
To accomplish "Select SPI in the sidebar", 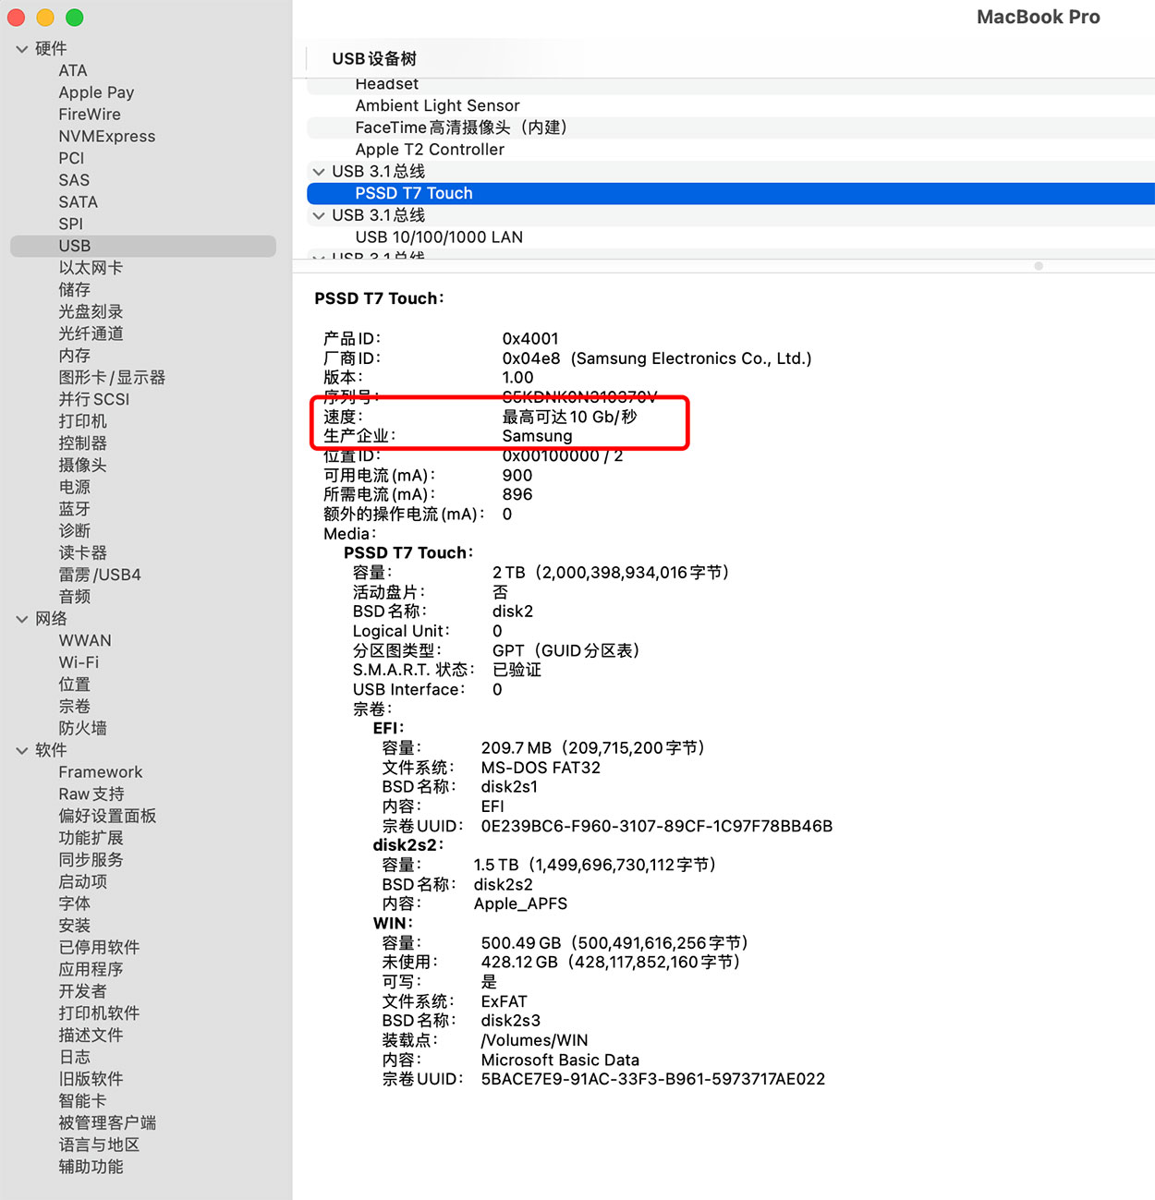I will [71, 224].
